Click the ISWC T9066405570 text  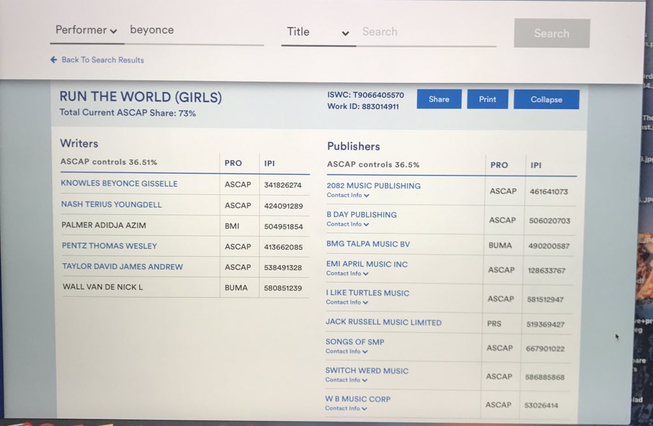[365, 95]
